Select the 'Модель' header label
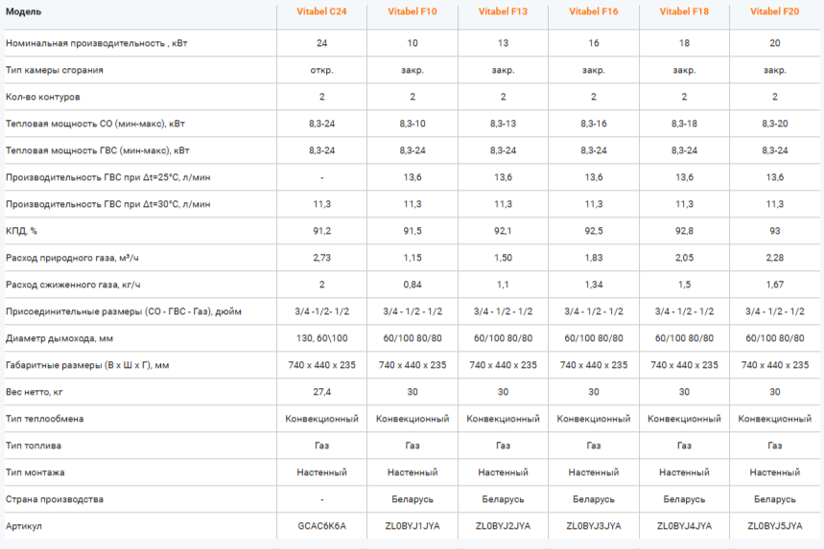The height and width of the screenshot is (549, 824). (23, 11)
